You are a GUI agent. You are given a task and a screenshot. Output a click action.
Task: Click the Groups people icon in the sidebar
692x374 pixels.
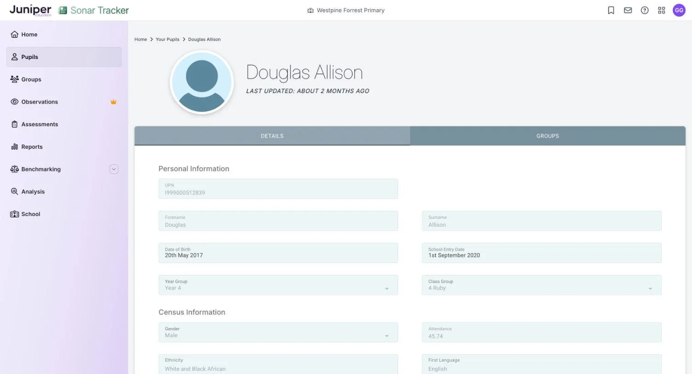point(14,79)
